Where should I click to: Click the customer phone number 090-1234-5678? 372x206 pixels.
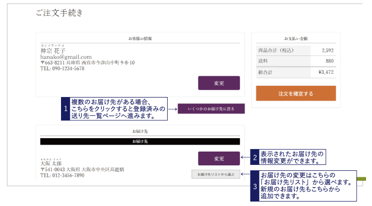(x=62, y=69)
